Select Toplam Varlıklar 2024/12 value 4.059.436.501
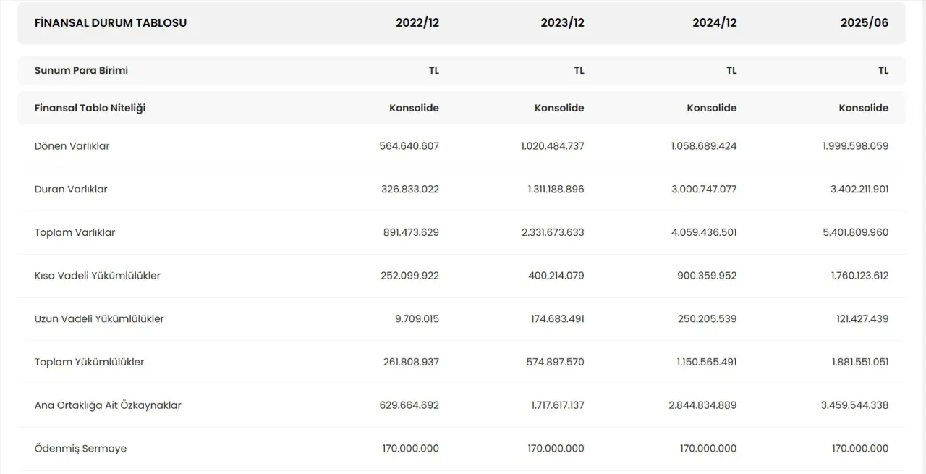Screen dimensions: 926x474 [703, 232]
